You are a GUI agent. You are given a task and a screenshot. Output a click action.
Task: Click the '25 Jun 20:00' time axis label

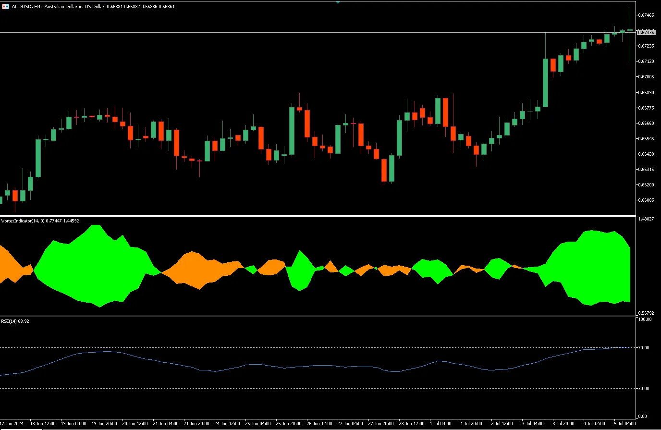289,424
